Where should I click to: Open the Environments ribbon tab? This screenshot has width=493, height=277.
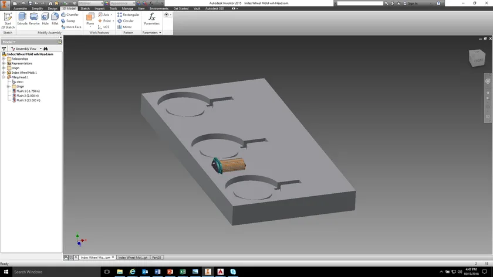click(159, 8)
